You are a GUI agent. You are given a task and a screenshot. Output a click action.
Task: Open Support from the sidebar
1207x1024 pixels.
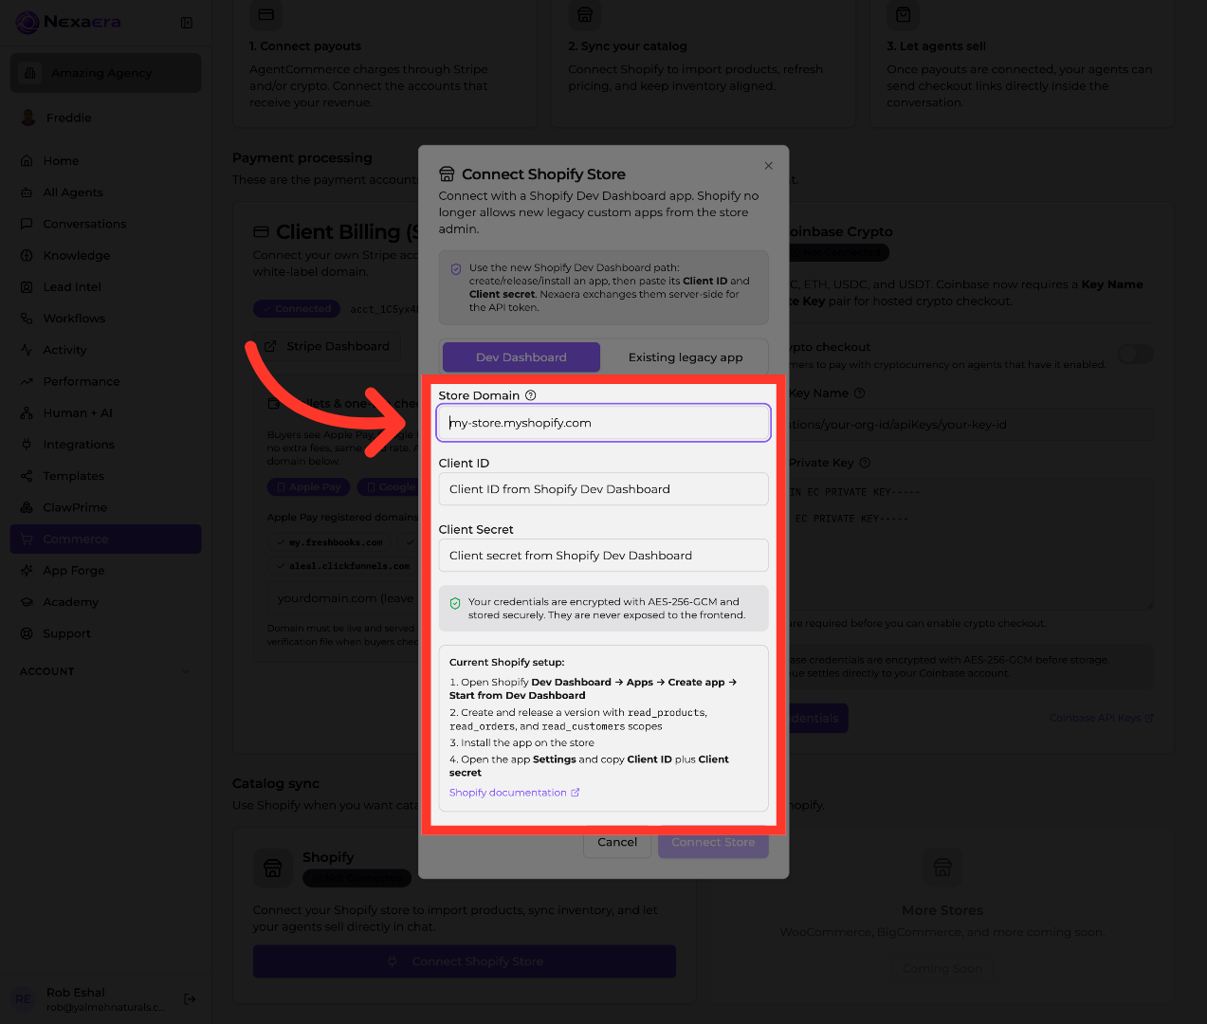point(106,633)
